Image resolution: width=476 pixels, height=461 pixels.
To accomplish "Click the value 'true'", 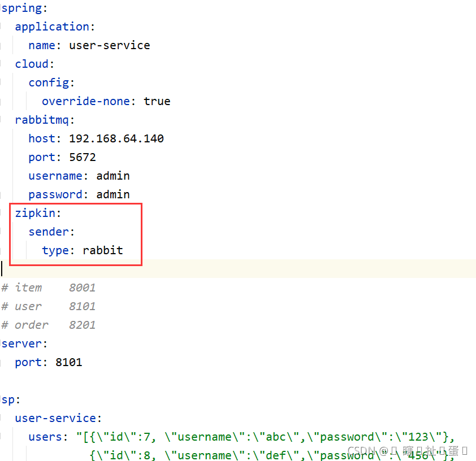I will pos(157,101).
